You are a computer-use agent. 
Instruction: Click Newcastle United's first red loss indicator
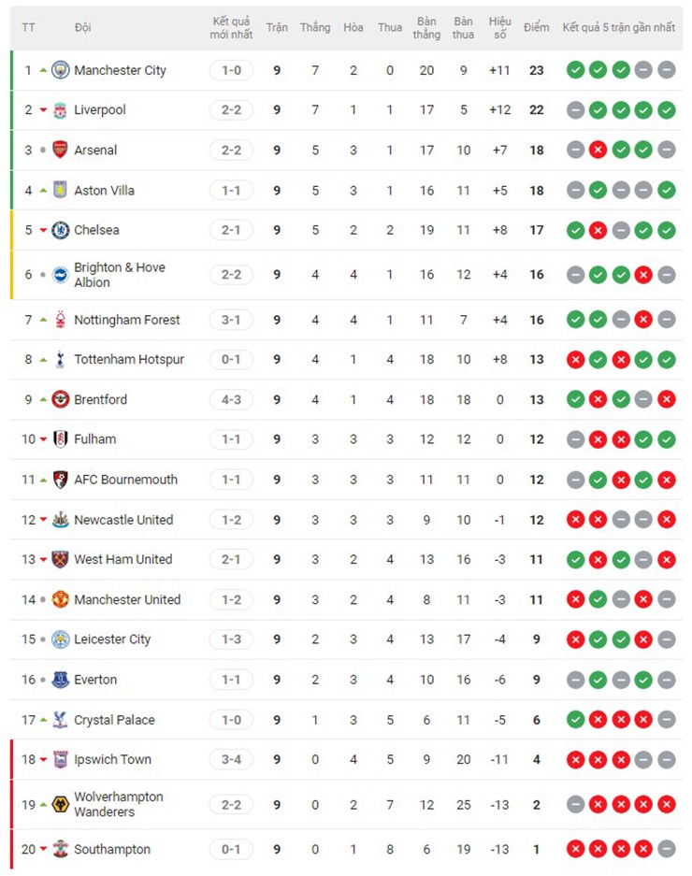(575, 520)
